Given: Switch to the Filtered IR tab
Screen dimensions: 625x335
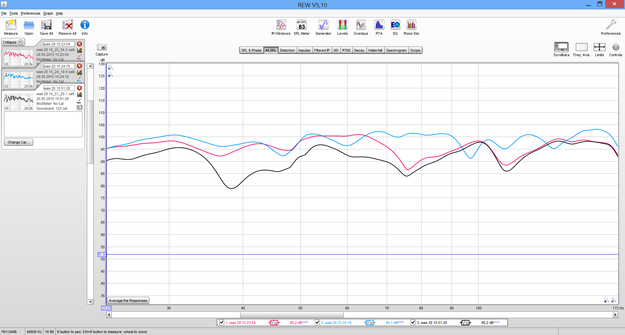Looking at the screenshot, I should (x=322, y=50).
